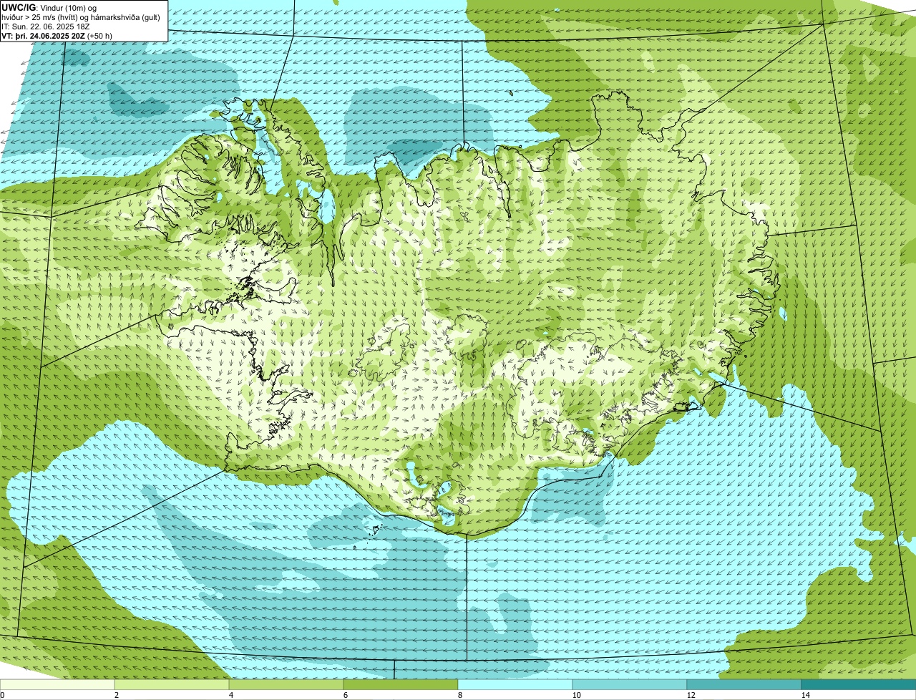Screen dimensions: 916x700
Task: Click the 4–6 m/s green legend band
Action: (286, 684)
